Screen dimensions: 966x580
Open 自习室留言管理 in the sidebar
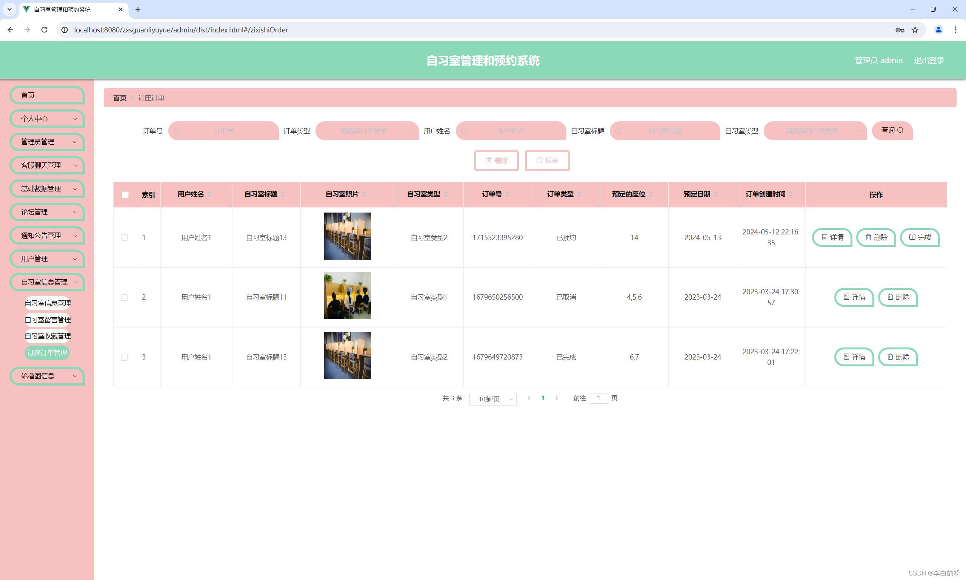click(48, 320)
